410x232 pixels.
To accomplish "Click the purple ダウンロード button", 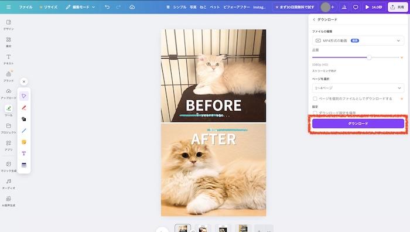I will point(358,124).
